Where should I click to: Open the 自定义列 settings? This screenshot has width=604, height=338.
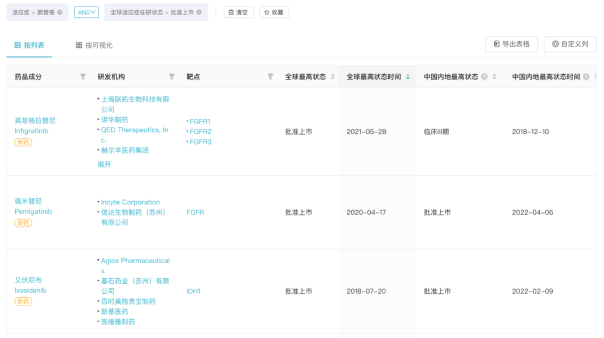click(570, 44)
